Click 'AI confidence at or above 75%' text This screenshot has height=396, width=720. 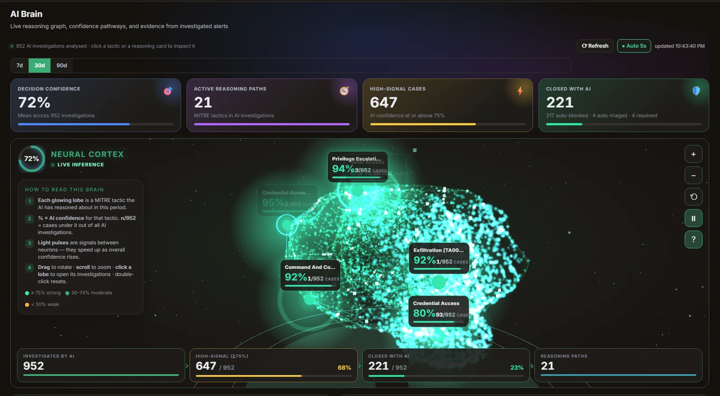point(407,115)
